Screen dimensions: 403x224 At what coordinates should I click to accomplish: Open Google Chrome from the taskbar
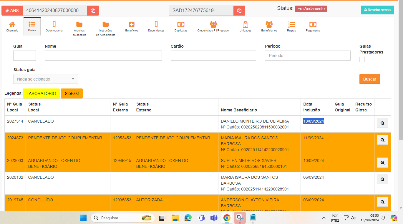(x=227, y=218)
